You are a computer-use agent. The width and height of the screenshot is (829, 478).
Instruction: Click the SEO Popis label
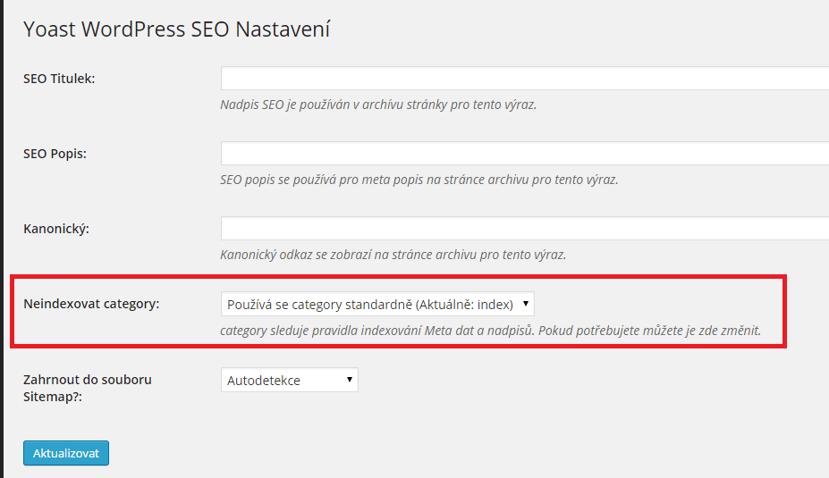55,154
